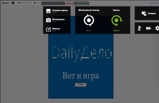Expand the undo history dropdown arrow
The image size is (159, 103).
point(23,3)
